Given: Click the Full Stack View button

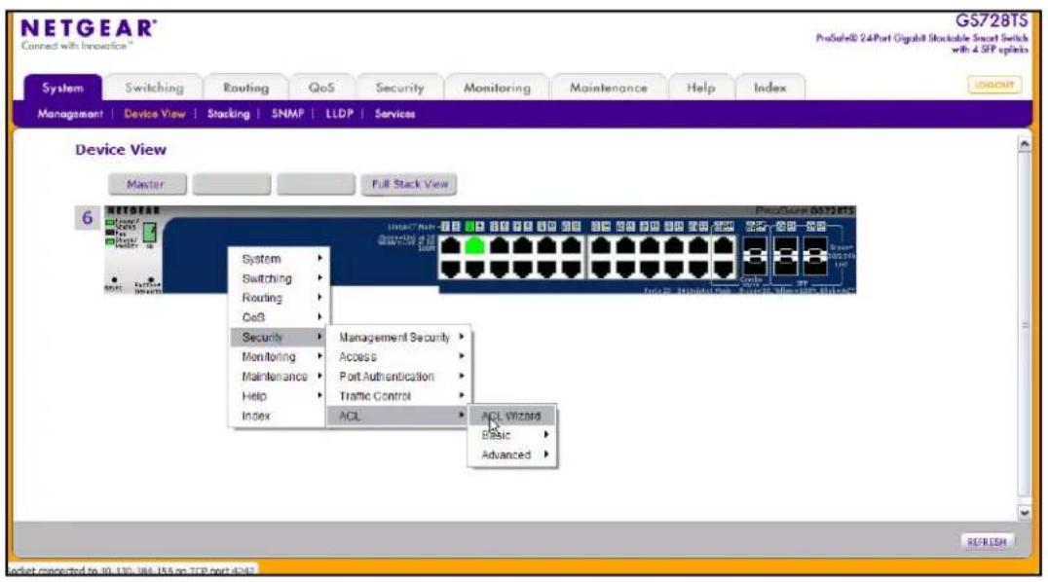Looking at the screenshot, I should pos(409,184).
